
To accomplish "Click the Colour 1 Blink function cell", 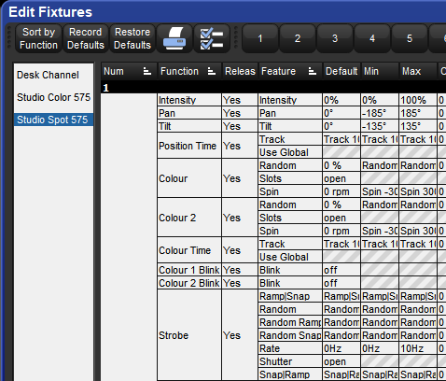I will point(189,270).
